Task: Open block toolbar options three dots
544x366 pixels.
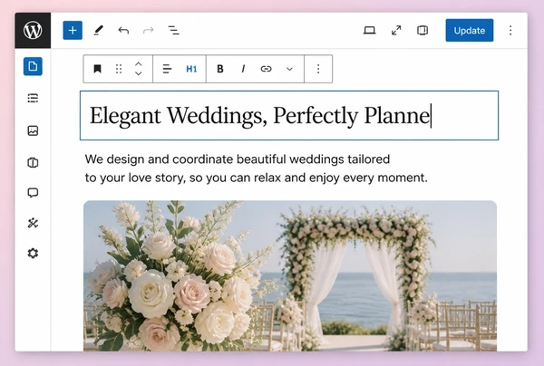Action: coord(318,69)
